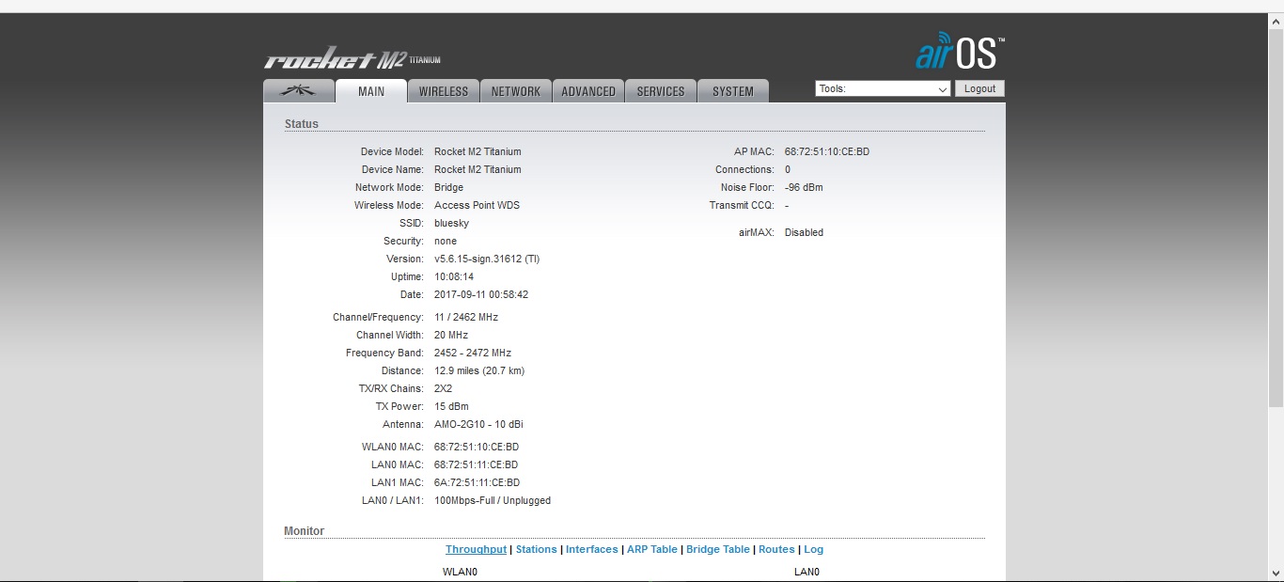Image resolution: width=1284 pixels, height=582 pixels.
Task: Open the NETWORK tab
Action: click(516, 91)
